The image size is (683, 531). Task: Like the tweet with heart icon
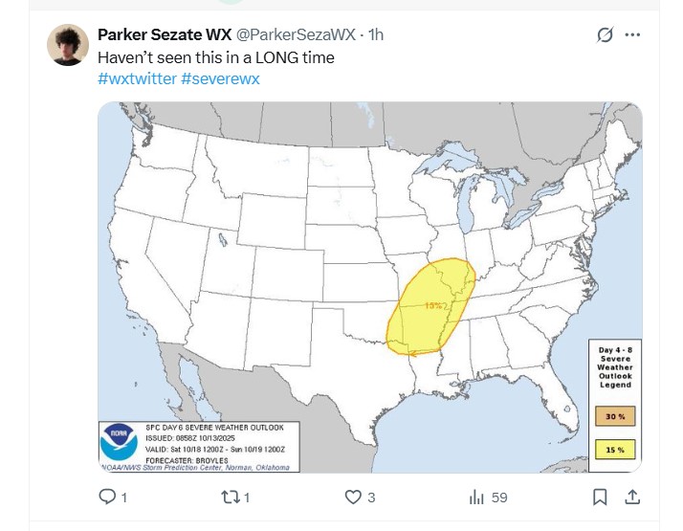point(353,497)
